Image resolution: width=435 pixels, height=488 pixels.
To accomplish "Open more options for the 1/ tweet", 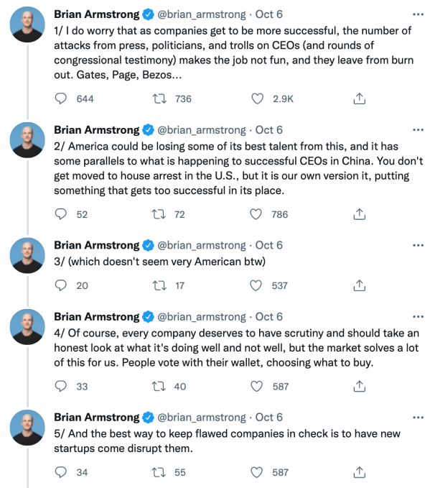I will tap(418, 15).
